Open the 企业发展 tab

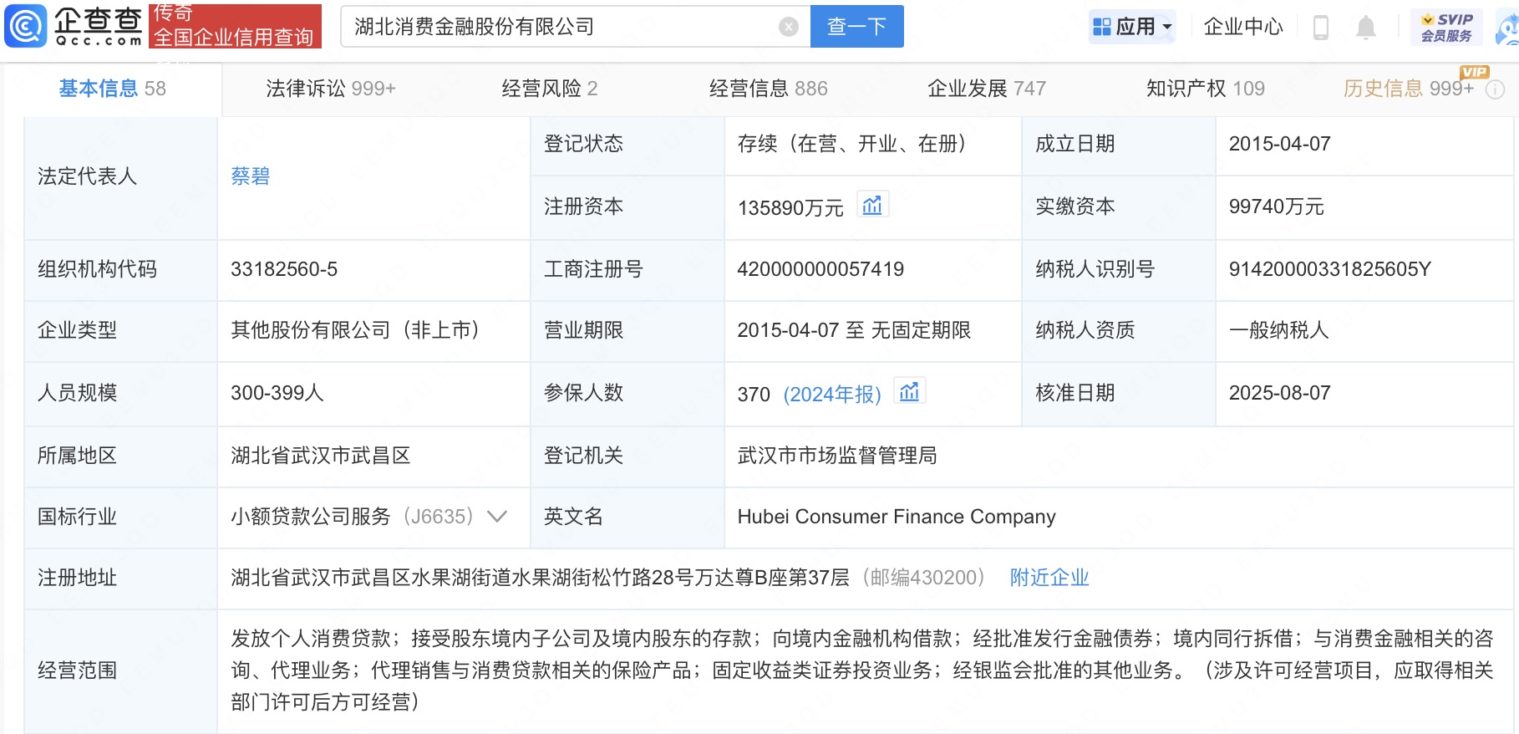click(x=986, y=89)
